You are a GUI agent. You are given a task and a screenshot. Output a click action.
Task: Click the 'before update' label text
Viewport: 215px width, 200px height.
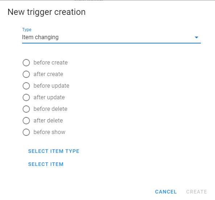click(51, 86)
